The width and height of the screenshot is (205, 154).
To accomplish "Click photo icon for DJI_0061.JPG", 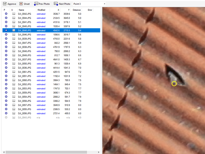I will click(x=14, y=72).
